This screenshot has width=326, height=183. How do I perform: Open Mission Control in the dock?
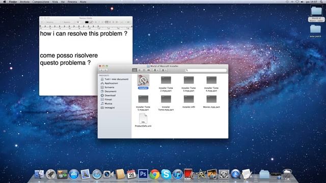click(62, 174)
